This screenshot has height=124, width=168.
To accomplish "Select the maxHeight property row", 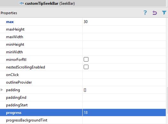I will pyautogui.click(x=83, y=29).
